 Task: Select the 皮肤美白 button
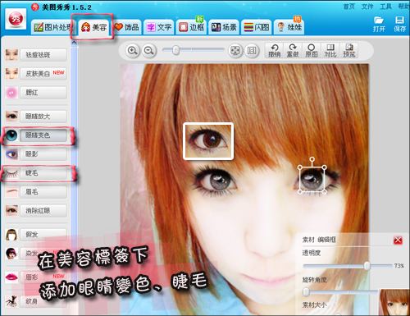tap(43, 74)
